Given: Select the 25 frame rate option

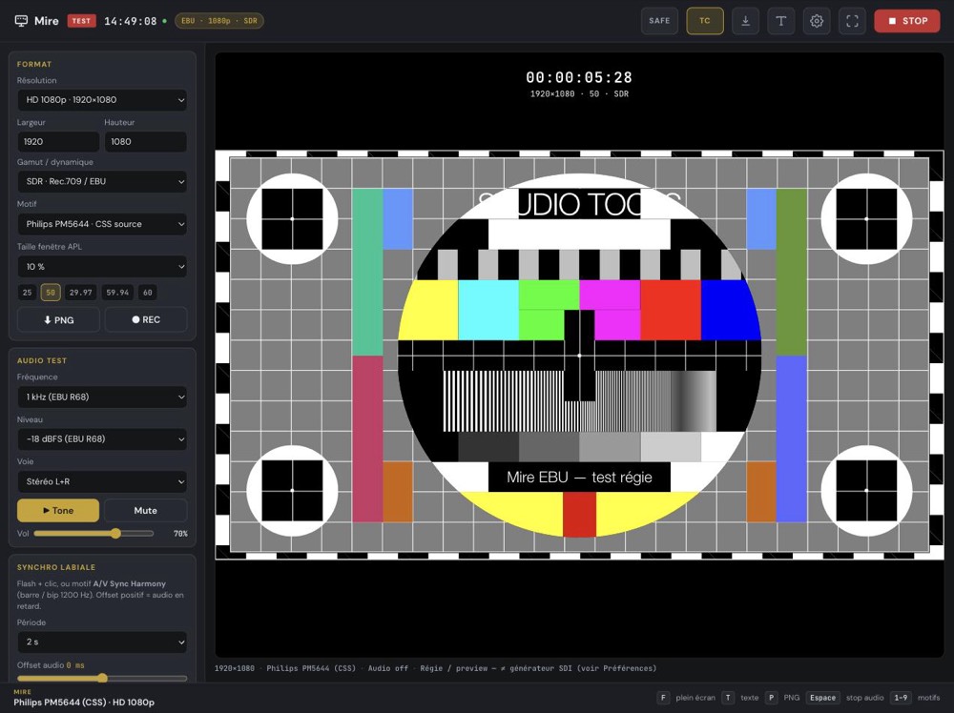Looking at the screenshot, I should (x=27, y=293).
